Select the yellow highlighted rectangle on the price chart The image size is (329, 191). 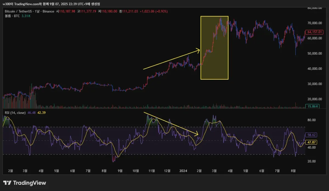(x=214, y=48)
